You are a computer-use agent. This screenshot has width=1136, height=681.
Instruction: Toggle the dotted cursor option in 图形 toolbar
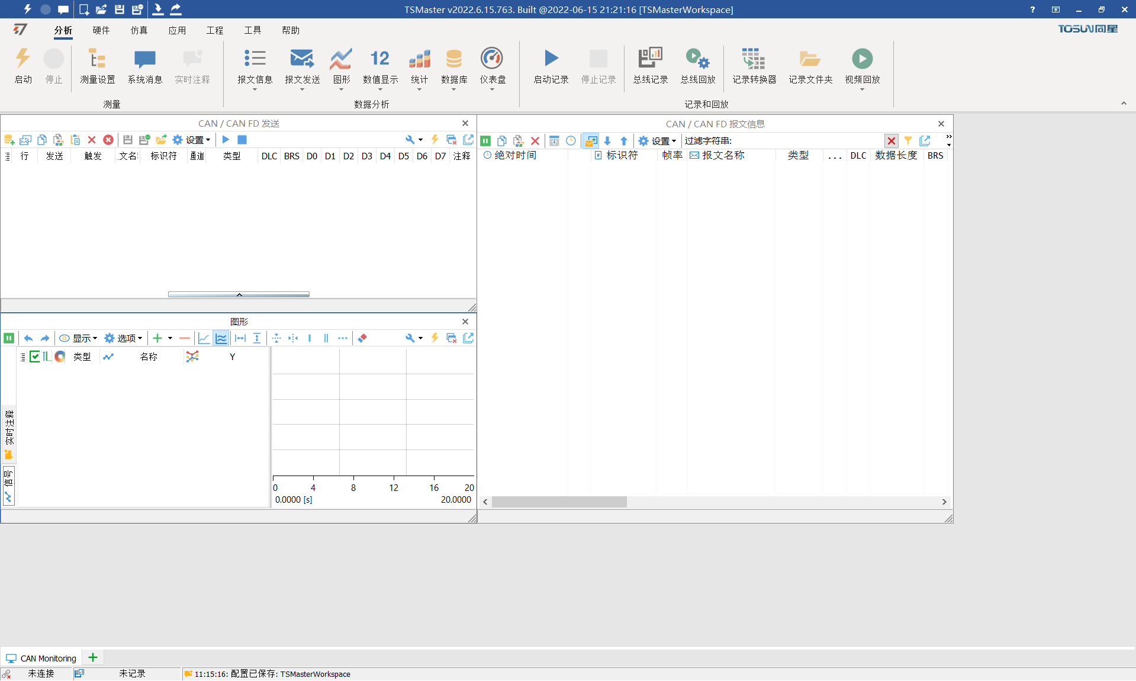(x=343, y=338)
